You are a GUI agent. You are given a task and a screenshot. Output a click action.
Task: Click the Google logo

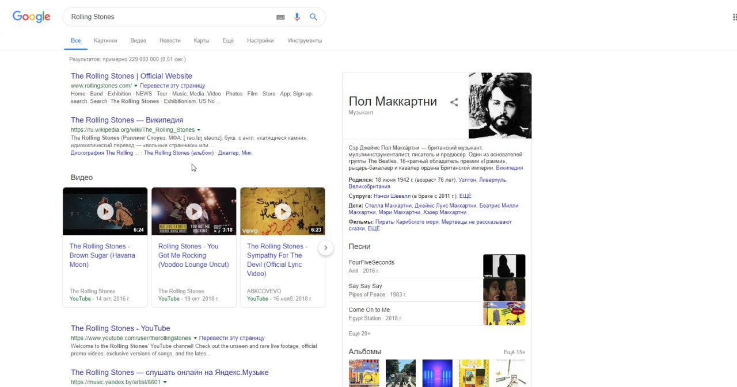[31, 17]
